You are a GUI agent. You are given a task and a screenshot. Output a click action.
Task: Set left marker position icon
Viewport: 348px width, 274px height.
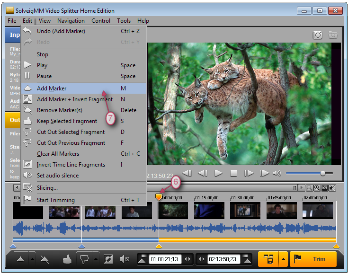[x=142, y=259]
